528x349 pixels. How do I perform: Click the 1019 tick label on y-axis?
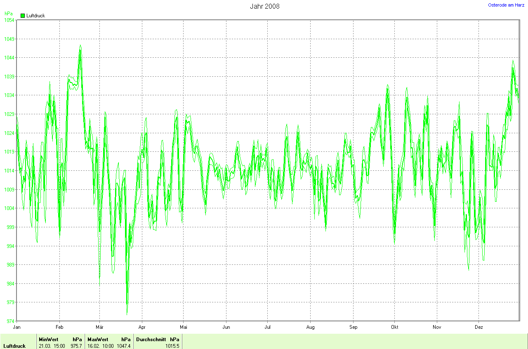[9, 152]
